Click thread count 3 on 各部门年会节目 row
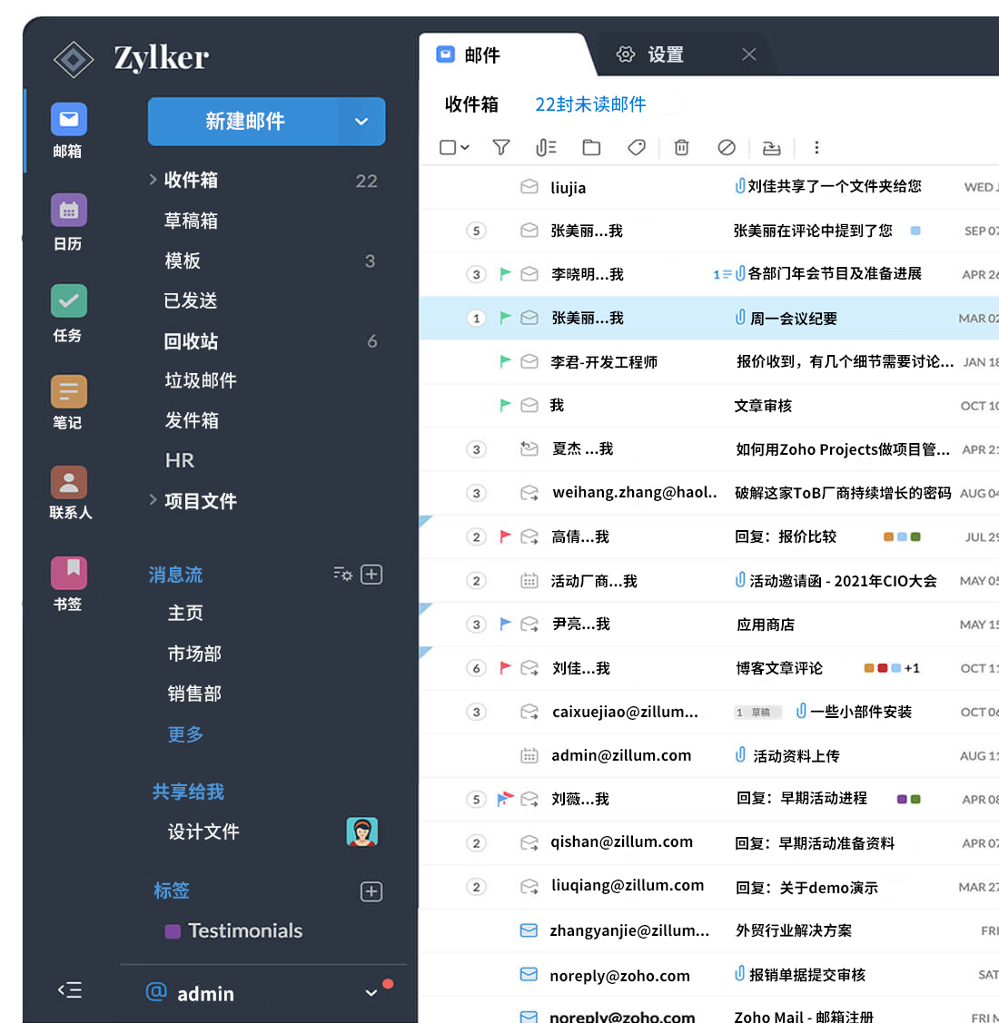The width and height of the screenshot is (999, 1023). [476, 274]
